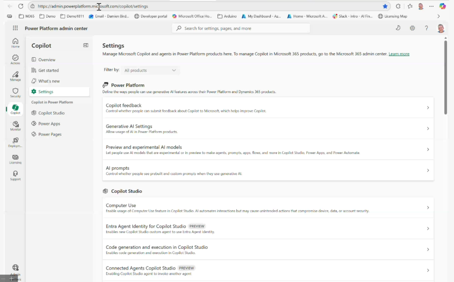Click the browser address bar URL
This screenshot has width=454, height=282.
coord(93,6)
